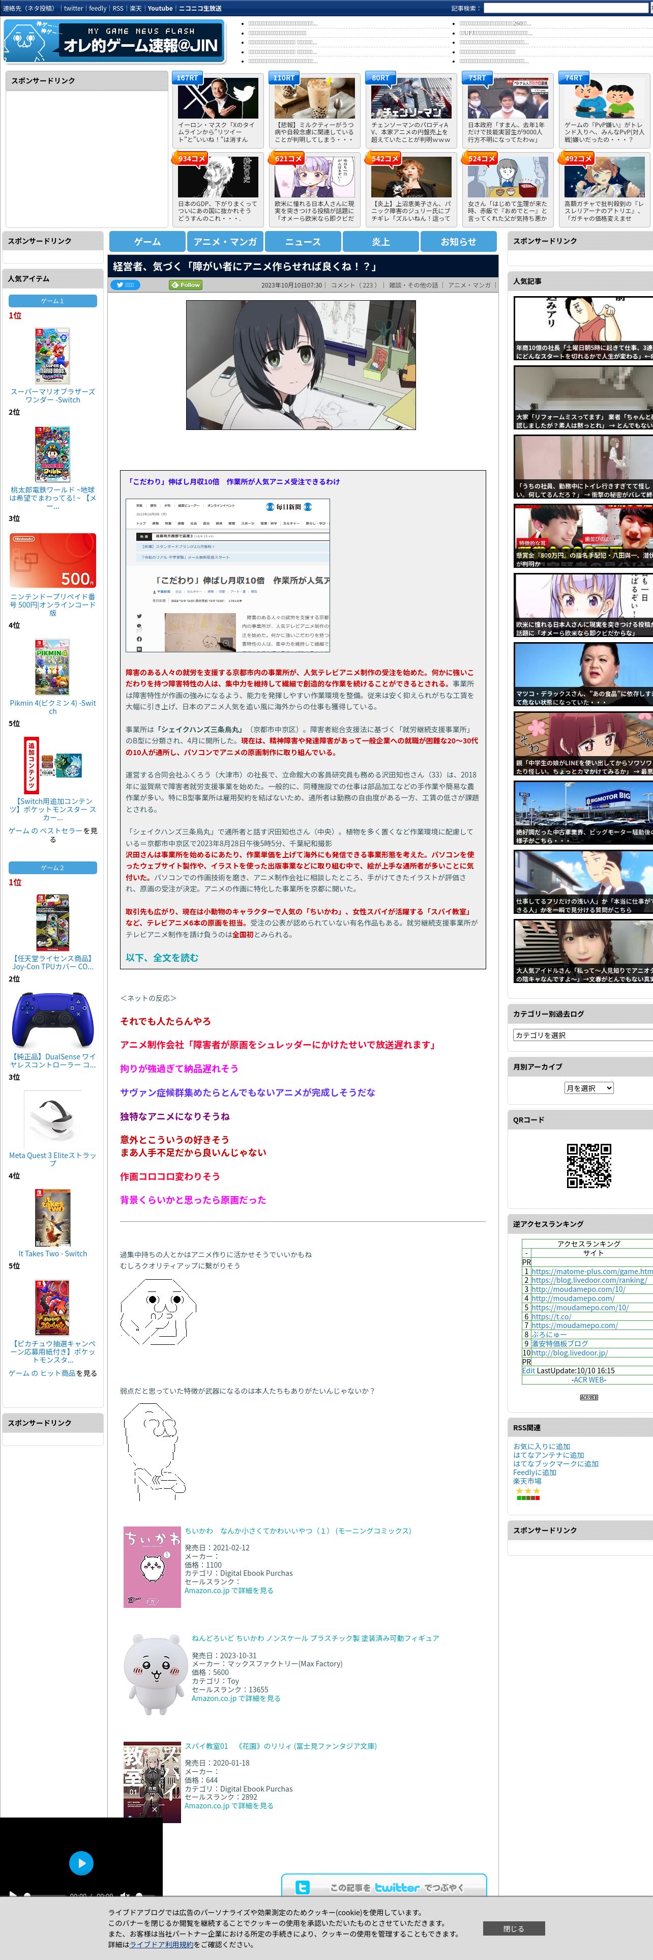Open the 80RT Chainsaw Man article thumbnail
Viewport: 653px width, 1960px height.
[411, 99]
